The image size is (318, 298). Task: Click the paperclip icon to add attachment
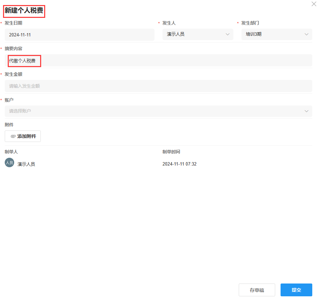tap(13, 137)
